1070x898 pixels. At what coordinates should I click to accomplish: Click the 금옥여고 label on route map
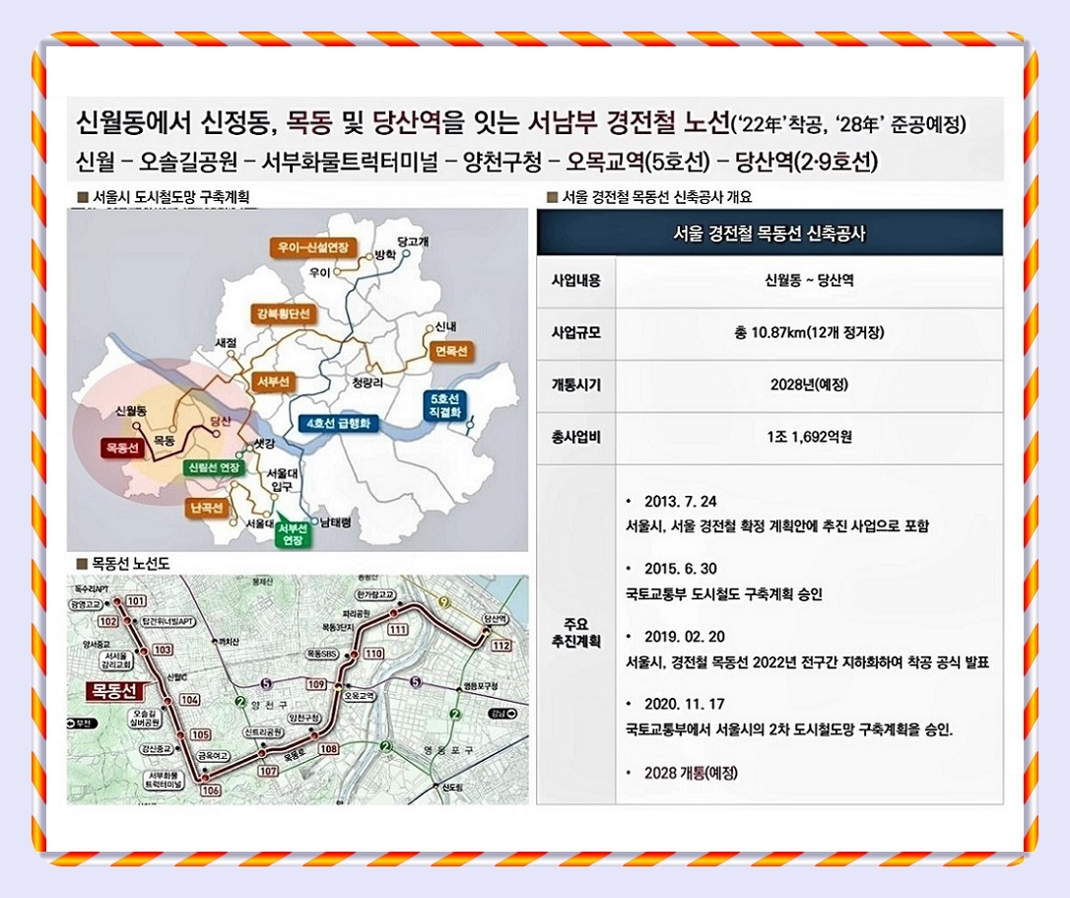pyautogui.click(x=214, y=756)
